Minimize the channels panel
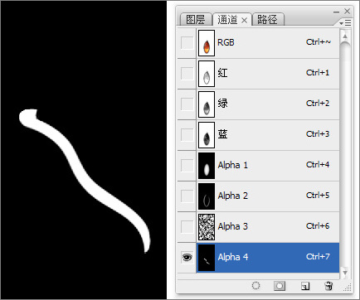 pos(336,12)
